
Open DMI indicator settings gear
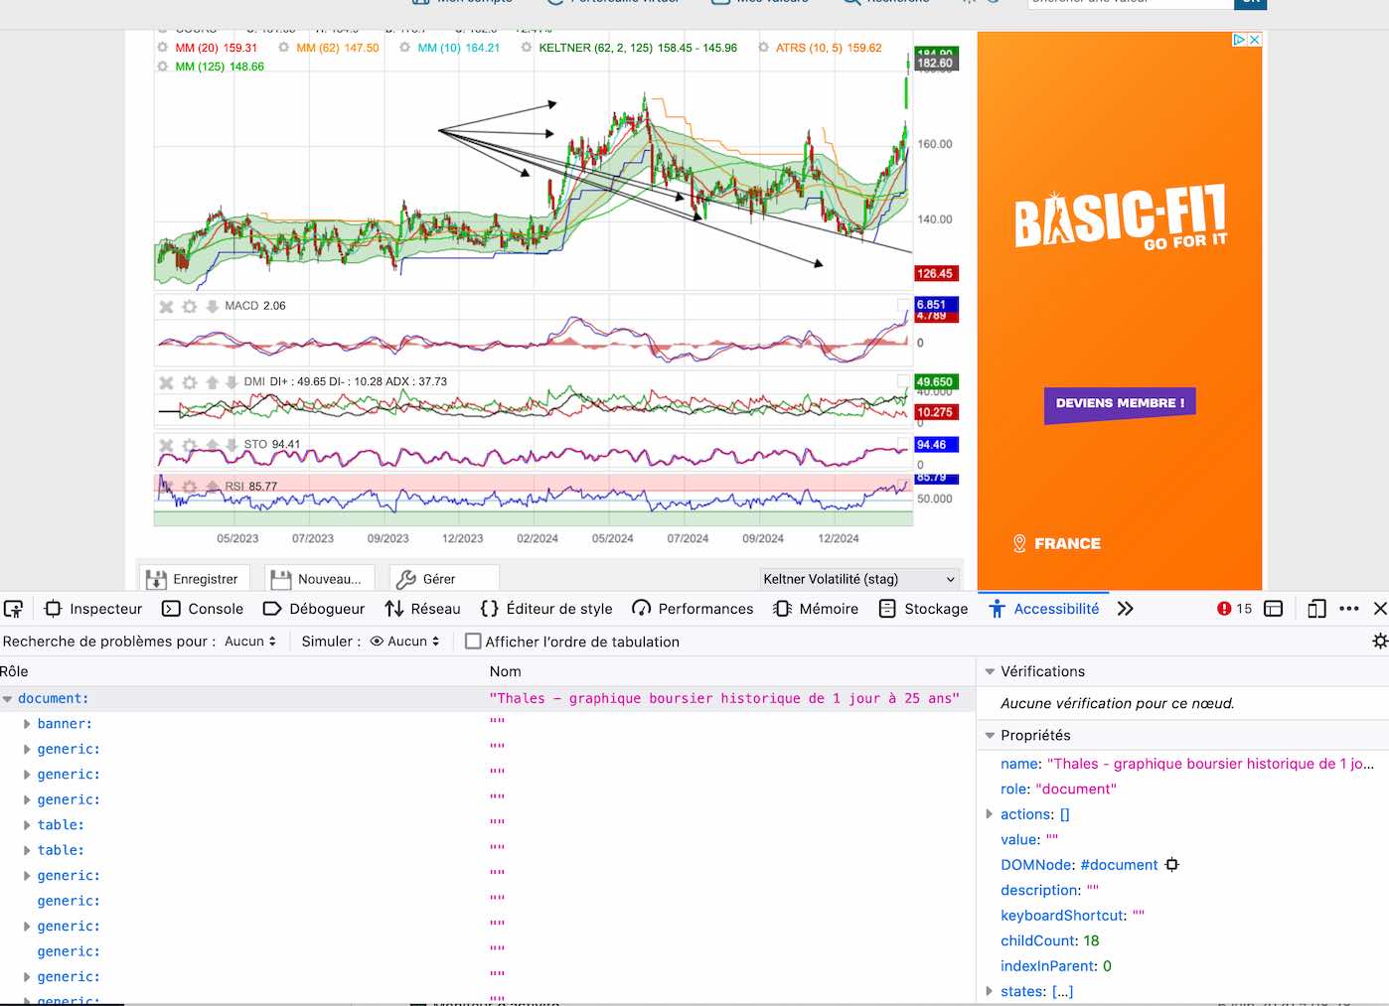point(190,382)
